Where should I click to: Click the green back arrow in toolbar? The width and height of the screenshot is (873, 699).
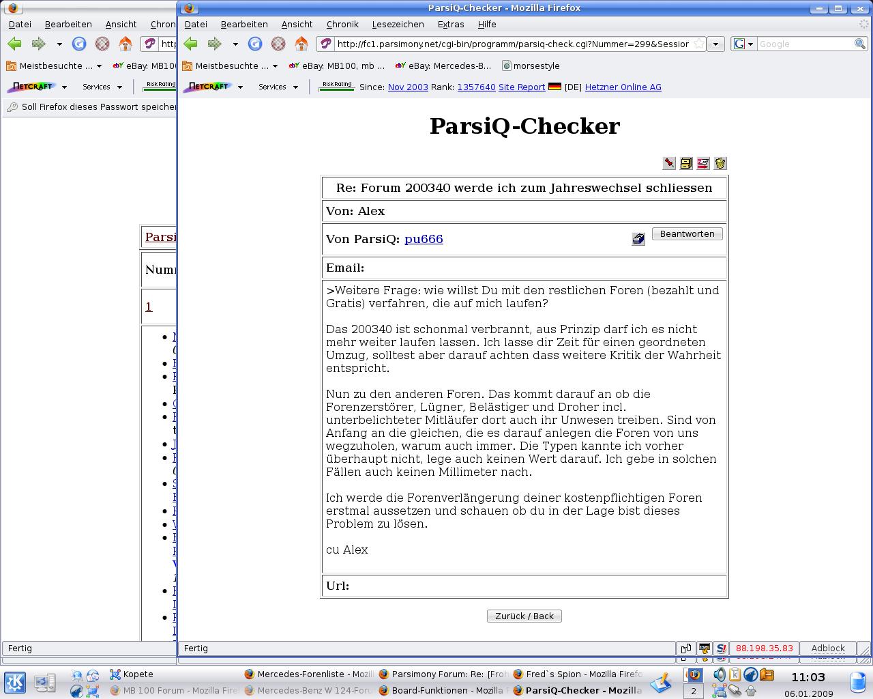click(x=191, y=44)
